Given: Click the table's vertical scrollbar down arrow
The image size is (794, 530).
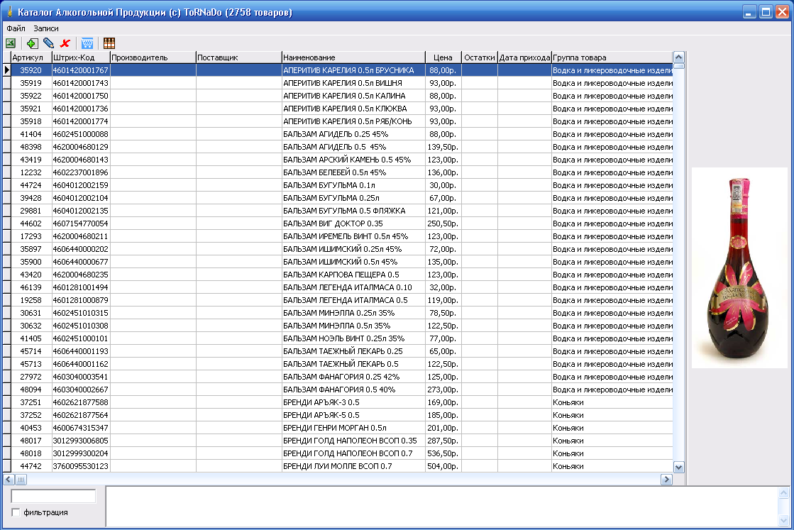Looking at the screenshot, I should 679,467.
